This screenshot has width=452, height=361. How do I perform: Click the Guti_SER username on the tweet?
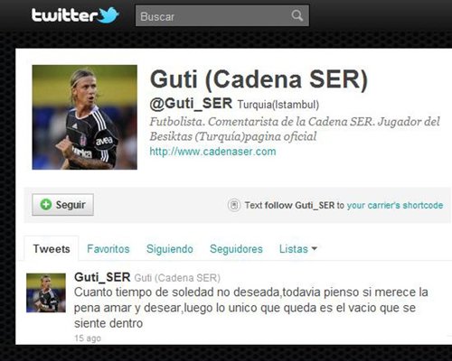click(102, 277)
